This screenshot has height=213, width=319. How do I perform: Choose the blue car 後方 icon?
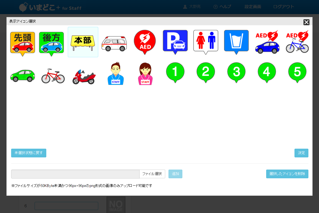51,43
